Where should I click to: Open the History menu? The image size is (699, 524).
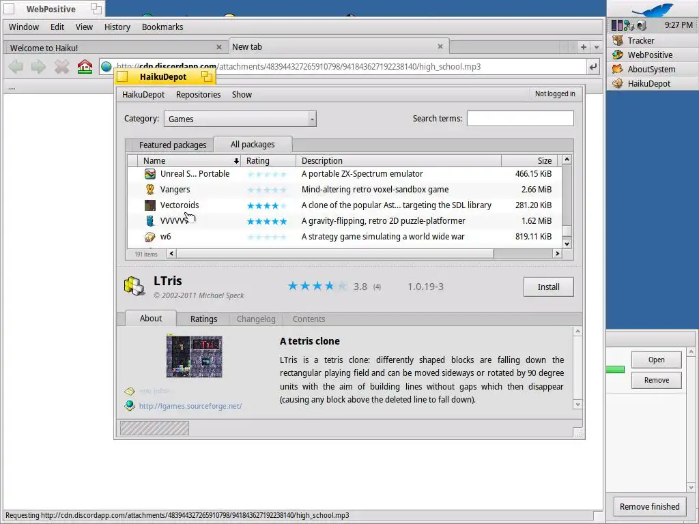117,27
